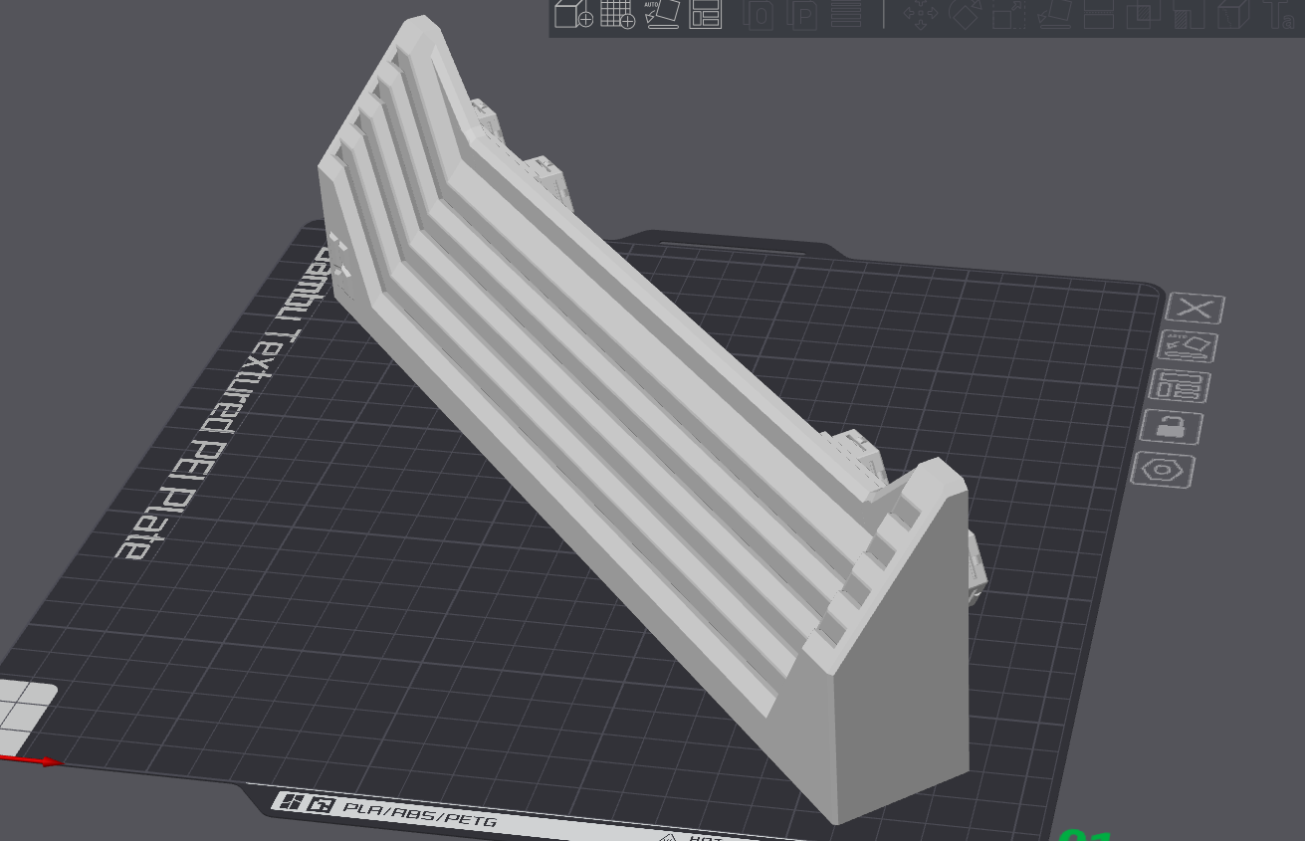The height and width of the screenshot is (841, 1305).
Task: Open plate settings hexagon icon
Action: (x=1163, y=470)
